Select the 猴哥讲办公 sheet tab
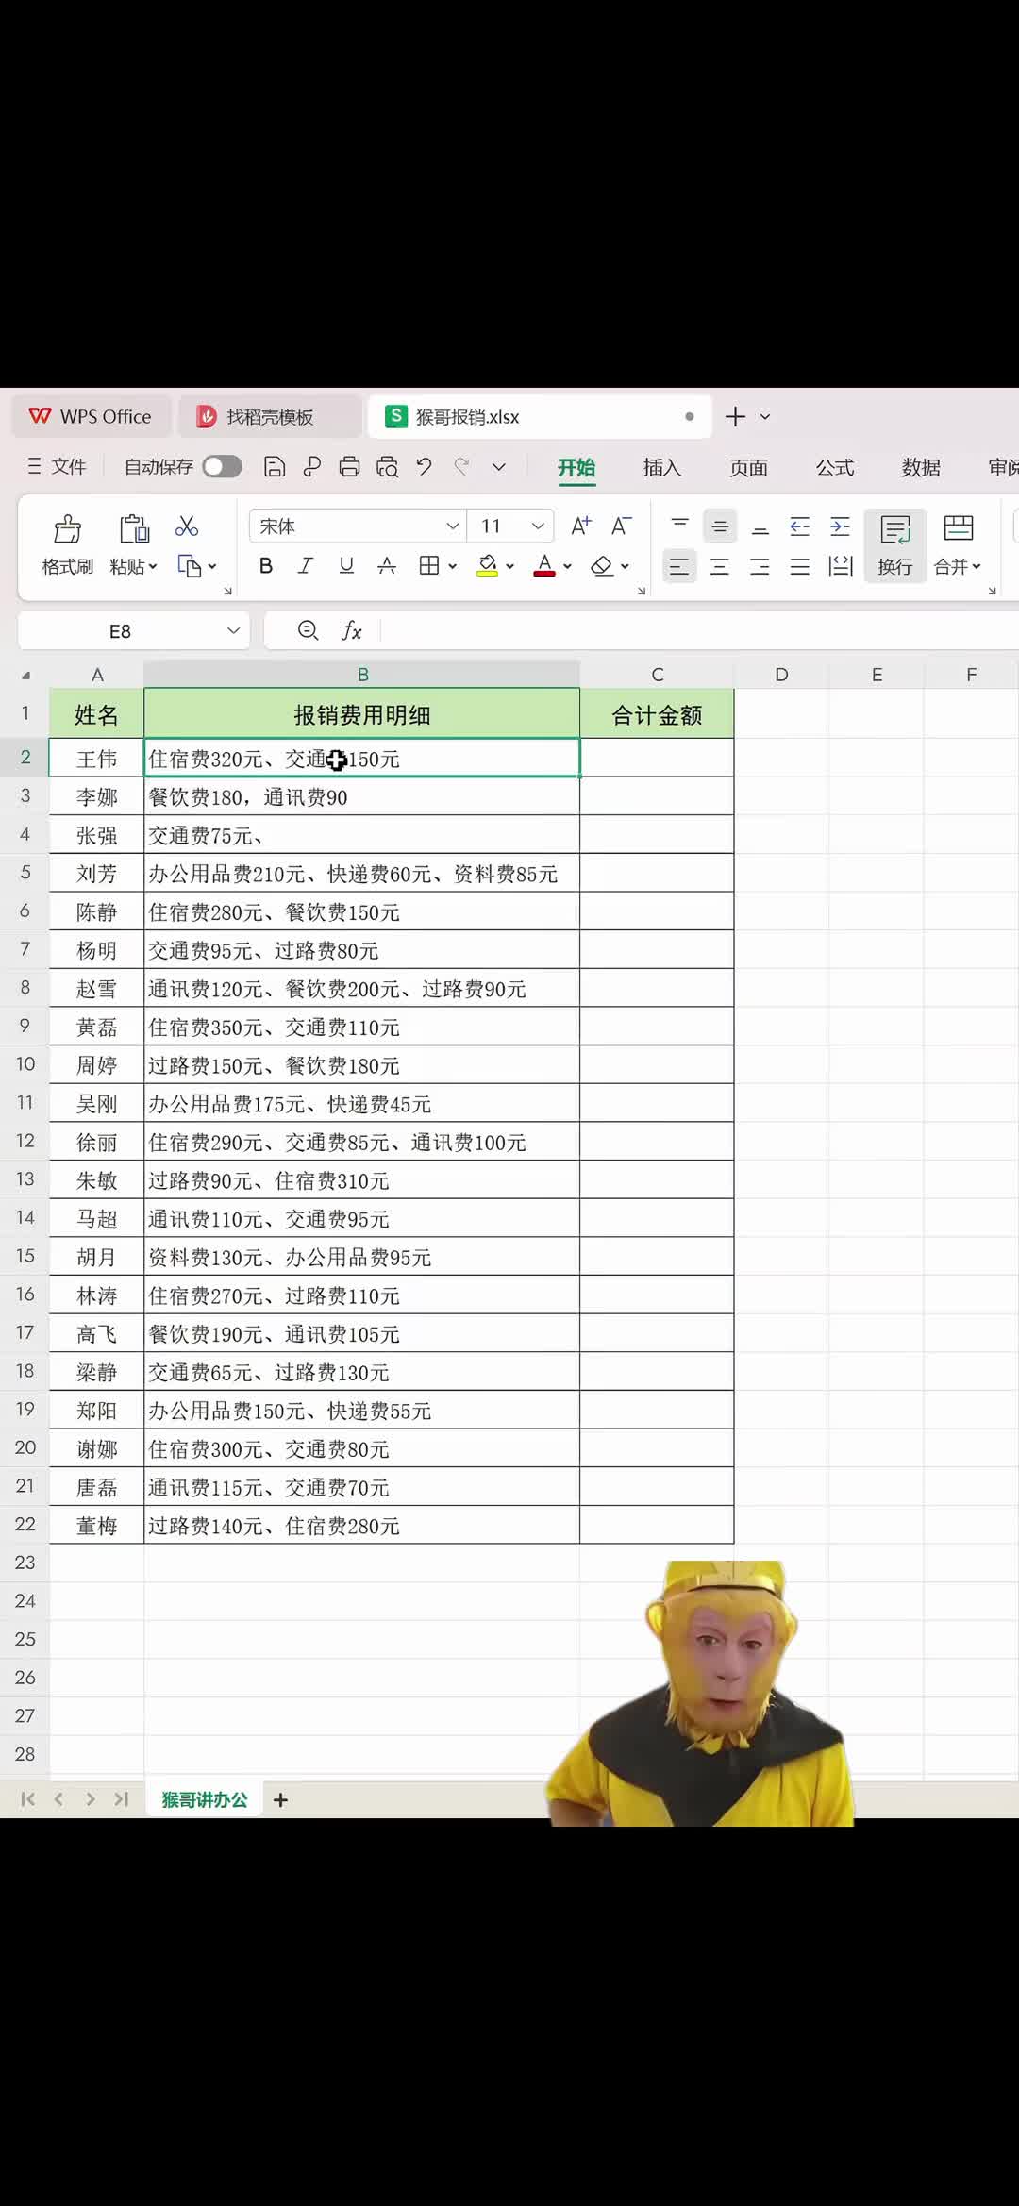1019x2206 pixels. tap(205, 1799)
